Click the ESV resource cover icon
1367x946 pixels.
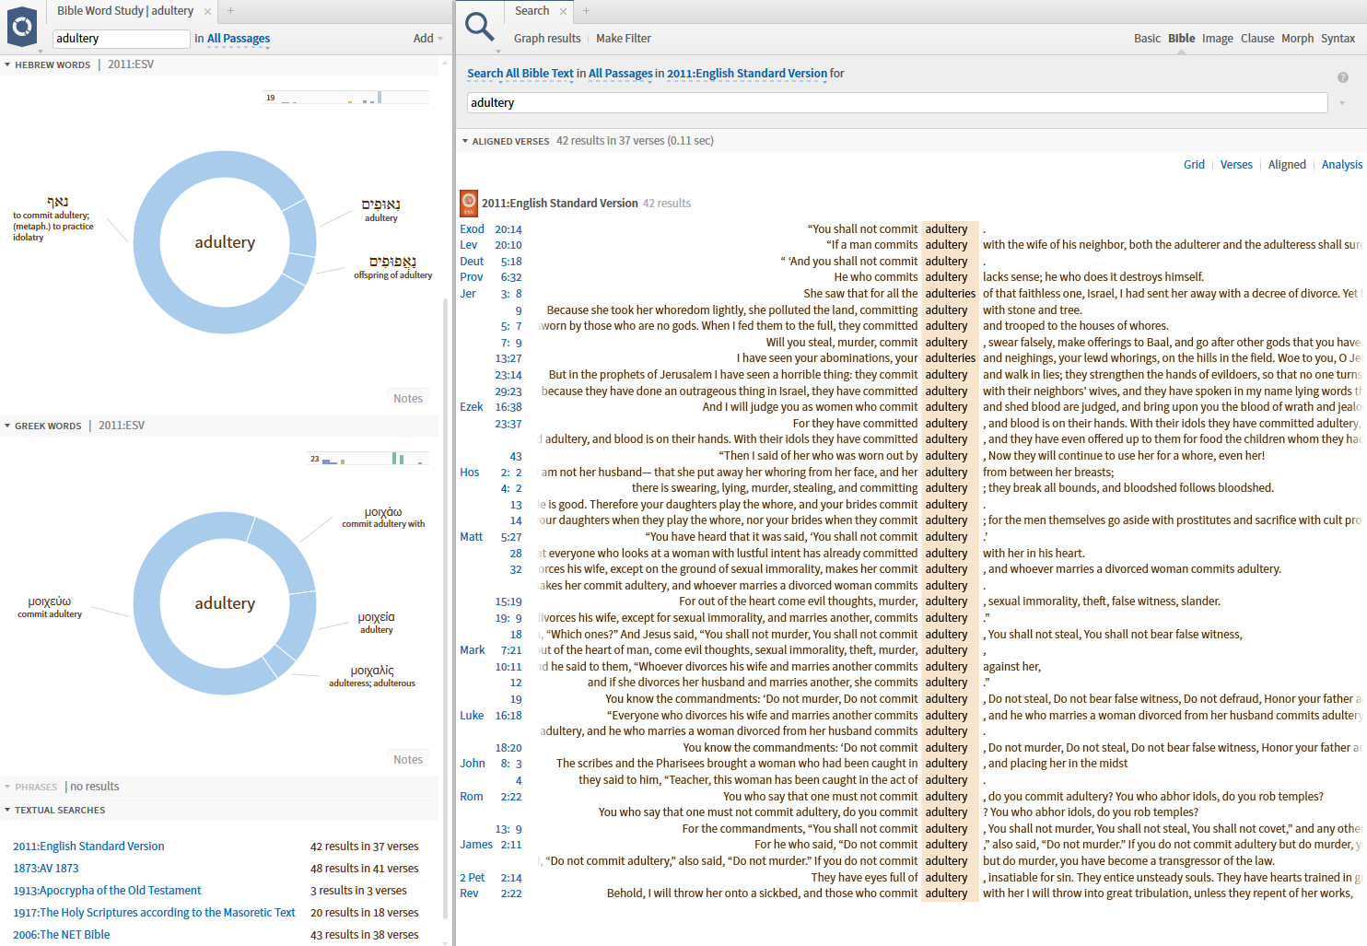(469, 203)
